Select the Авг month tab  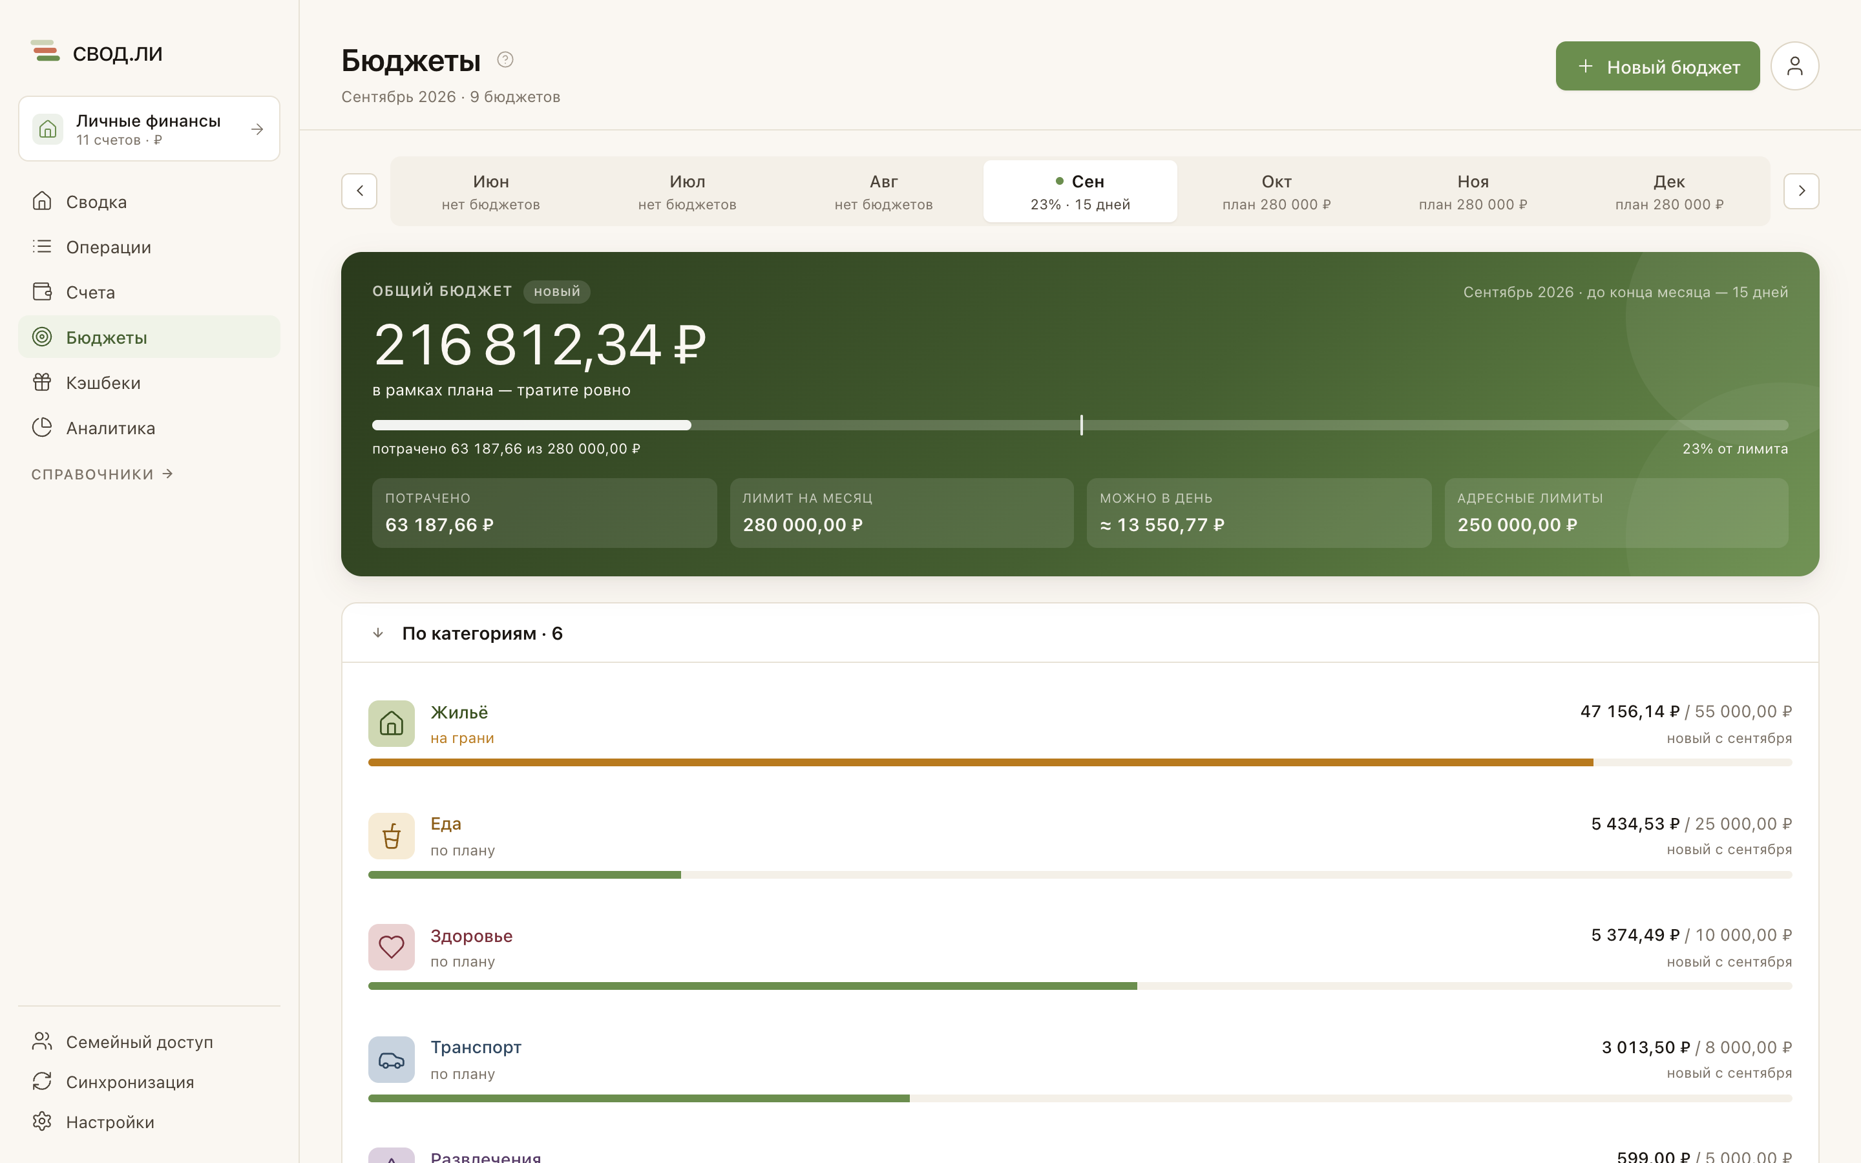pyautogui.click(x=883, y=191)
